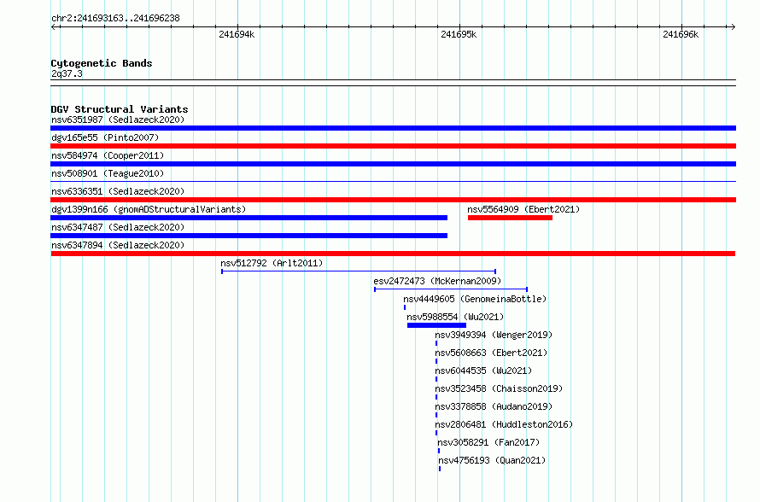Open the nsv5564909 (Ebert2021) label
The image size is (760, 502).
[x=523, y=209]
